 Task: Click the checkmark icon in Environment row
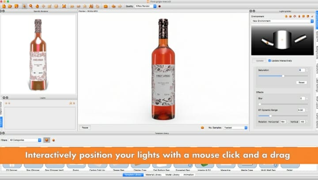(312, 16)
